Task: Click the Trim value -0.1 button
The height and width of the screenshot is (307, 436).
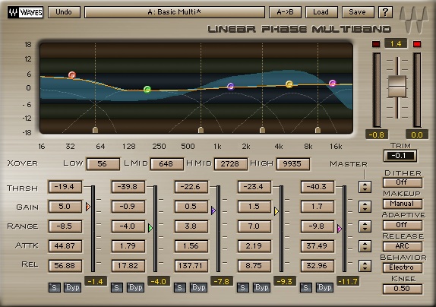Action: (x=400, y=156)
